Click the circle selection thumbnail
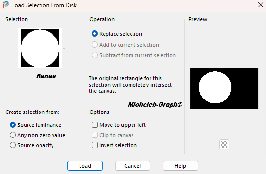Viewport: 266px width, 174px height. coord(40,48)
